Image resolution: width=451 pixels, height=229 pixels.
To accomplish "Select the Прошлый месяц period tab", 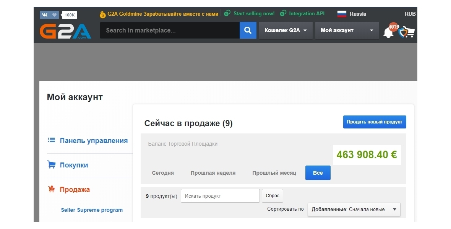I will 274,173.
